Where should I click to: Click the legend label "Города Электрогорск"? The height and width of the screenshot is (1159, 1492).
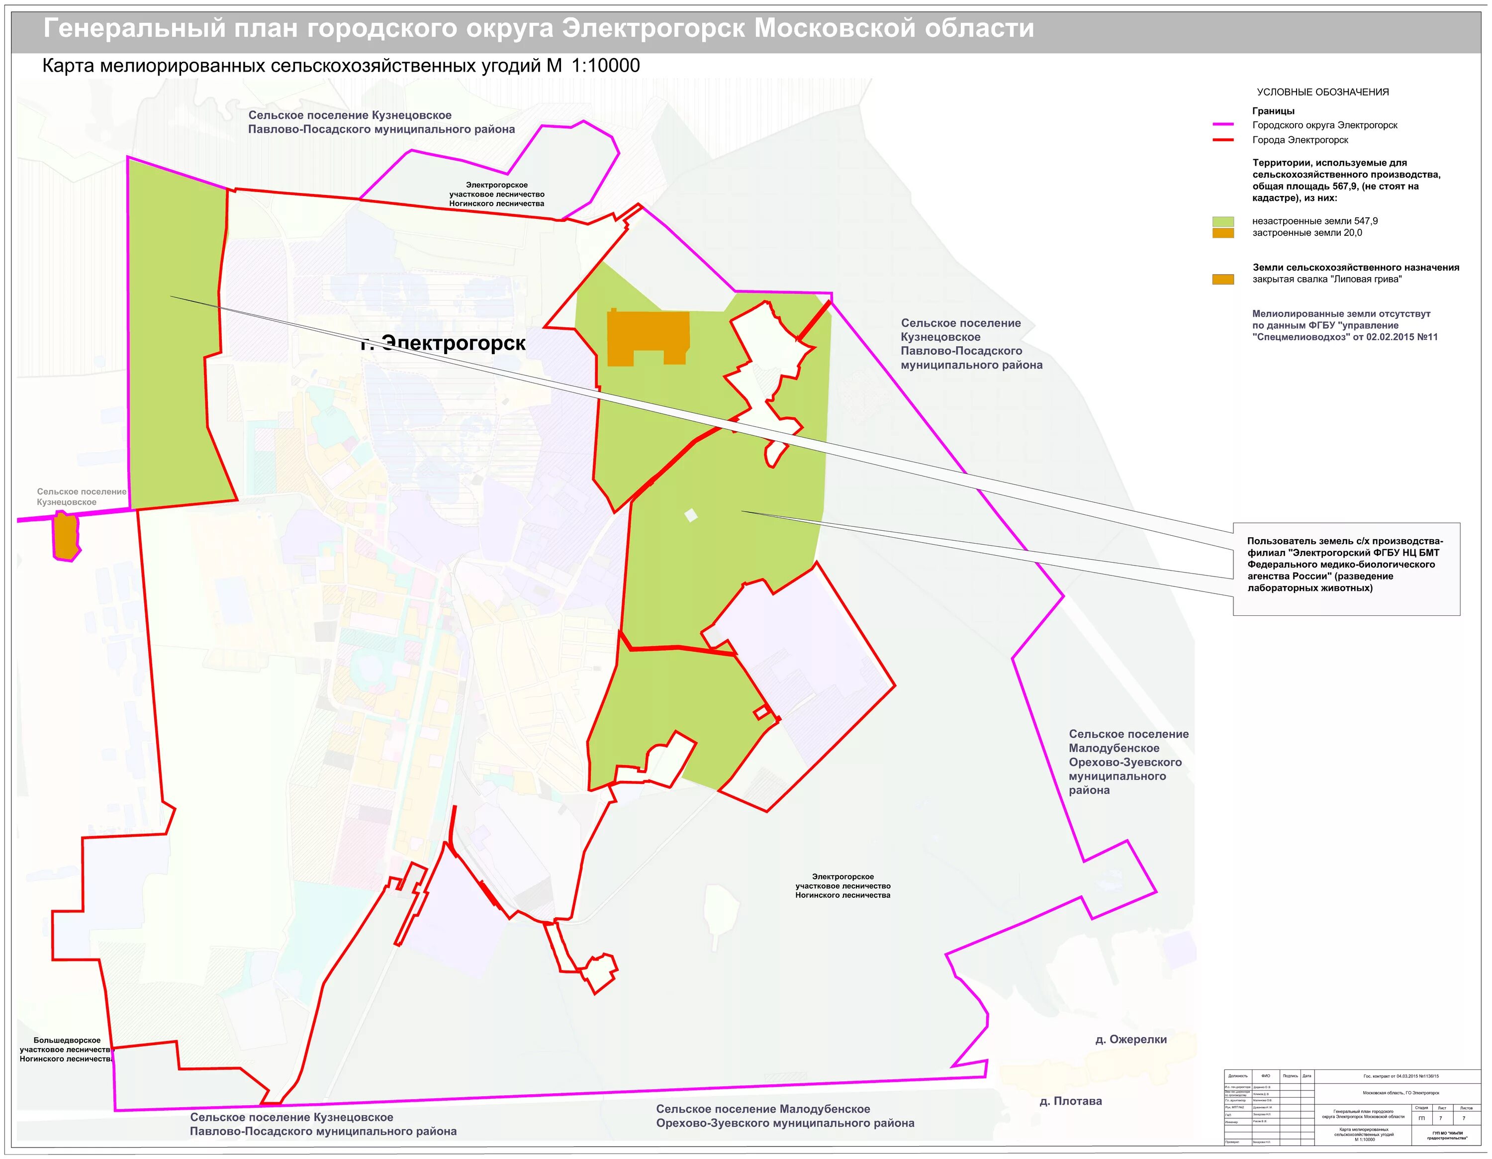pyautogui.click(x=1300, y=140)
